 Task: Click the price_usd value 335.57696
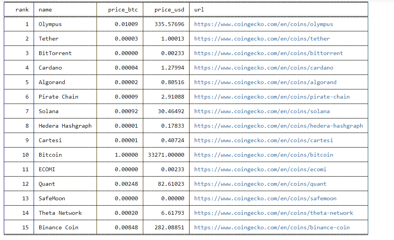point(169,24)
